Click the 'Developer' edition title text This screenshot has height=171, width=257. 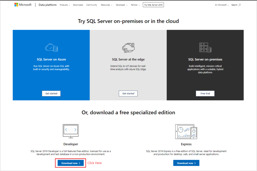point(71,144)
